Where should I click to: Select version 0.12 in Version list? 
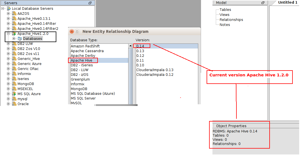coord(167,56)
